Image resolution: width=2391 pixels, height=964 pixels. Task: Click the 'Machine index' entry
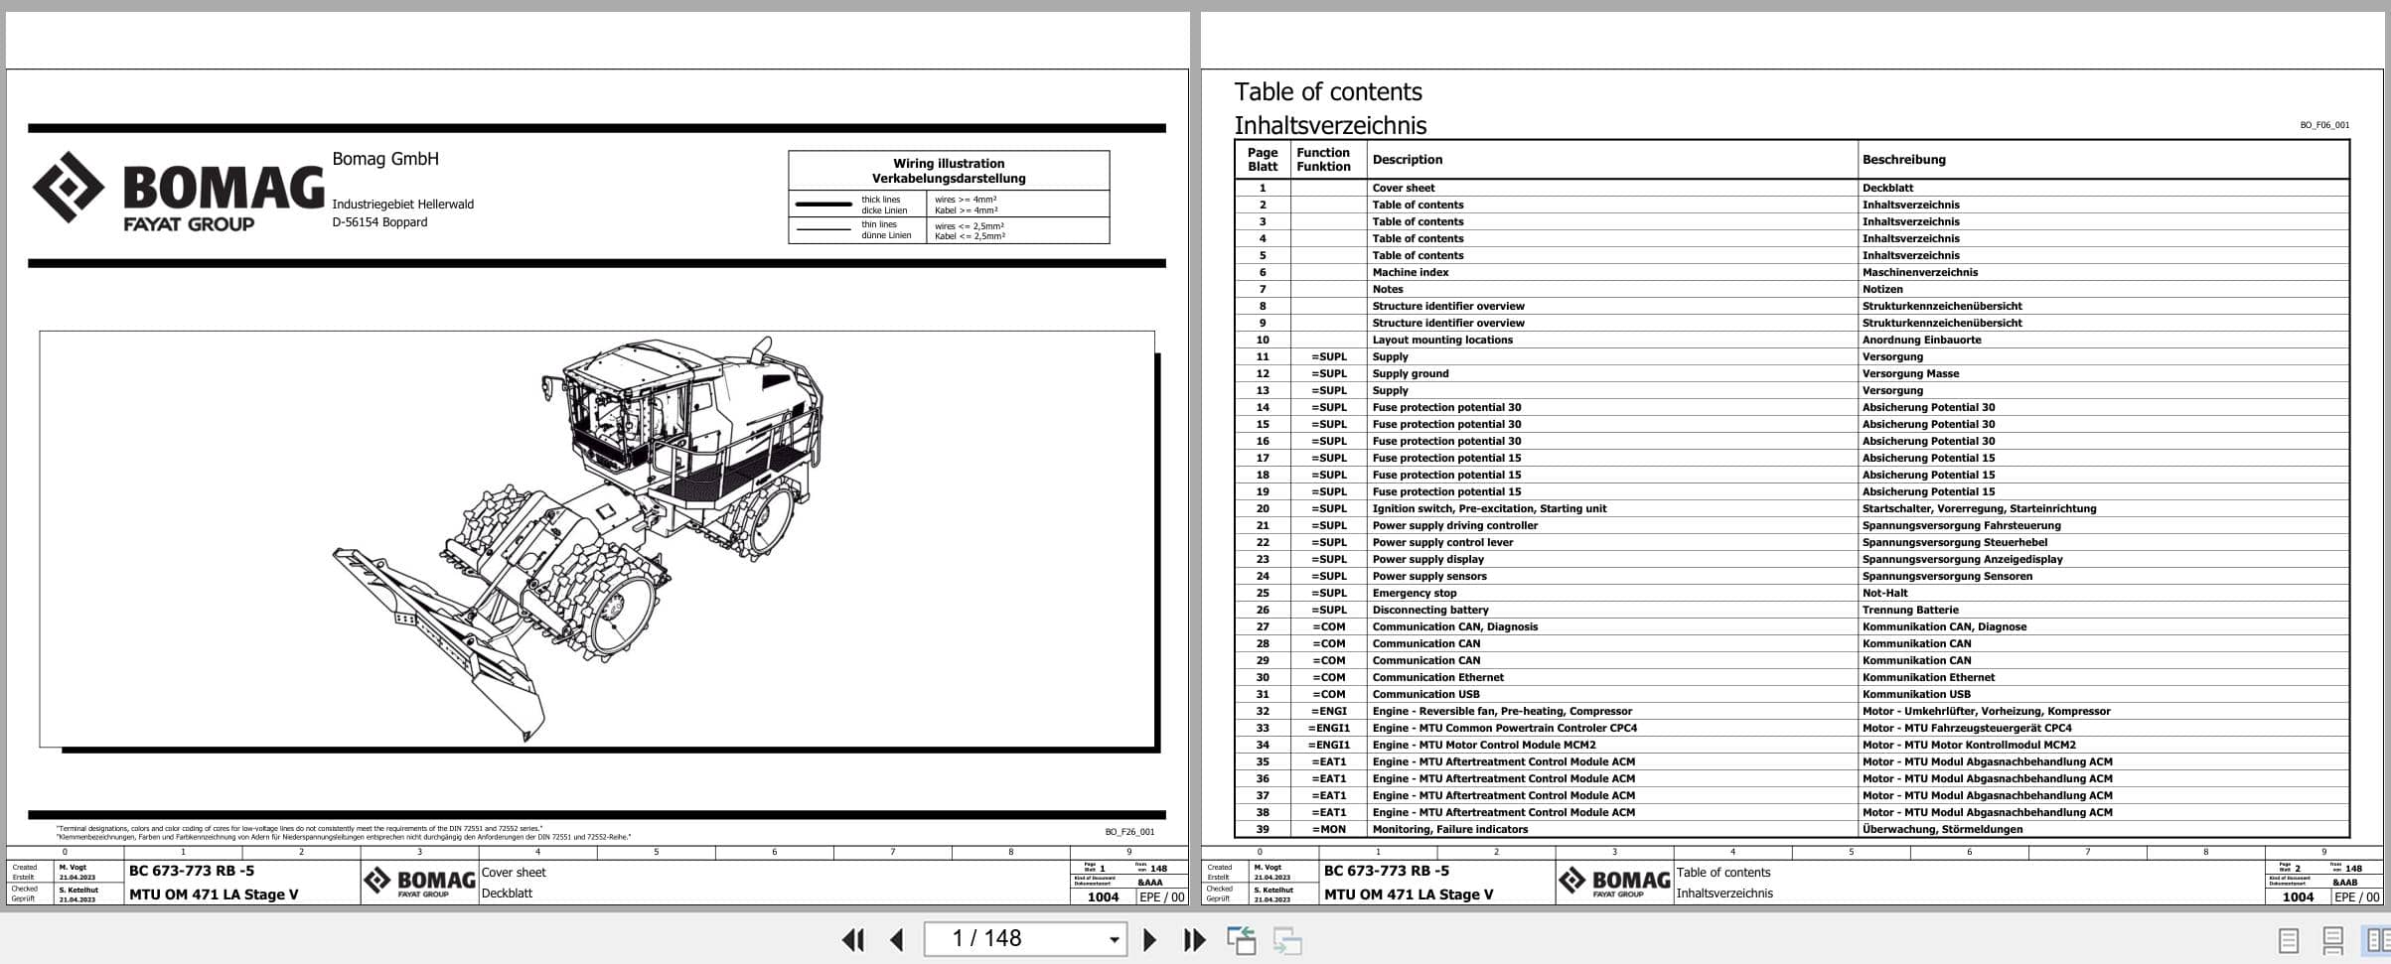pos(1411,272)
